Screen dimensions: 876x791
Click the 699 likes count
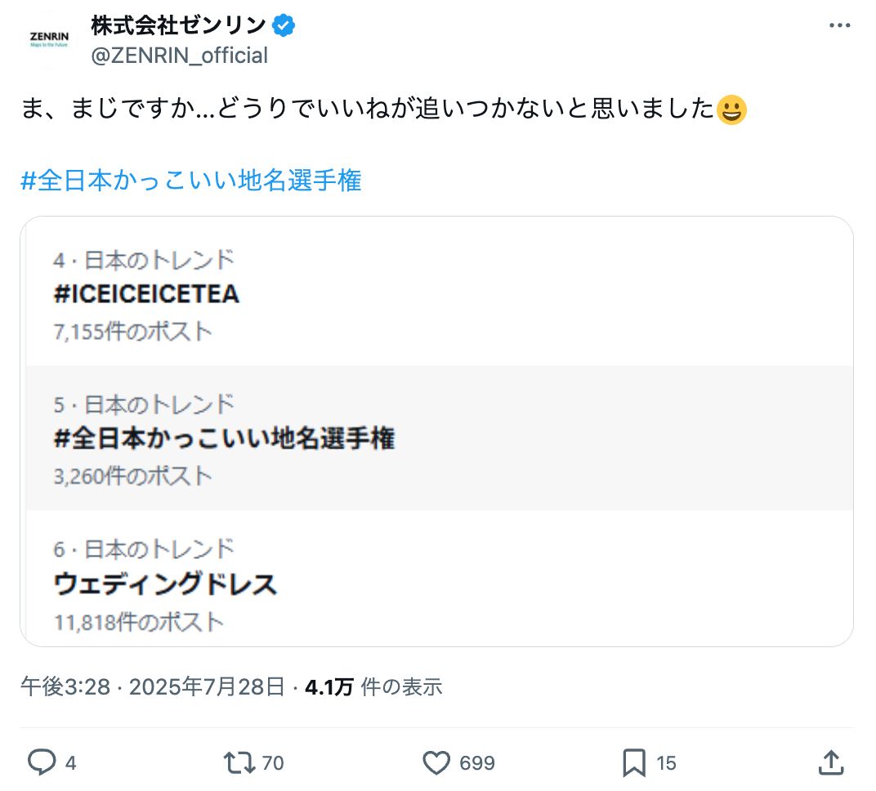pyautogui.click(x=477, y=763)
